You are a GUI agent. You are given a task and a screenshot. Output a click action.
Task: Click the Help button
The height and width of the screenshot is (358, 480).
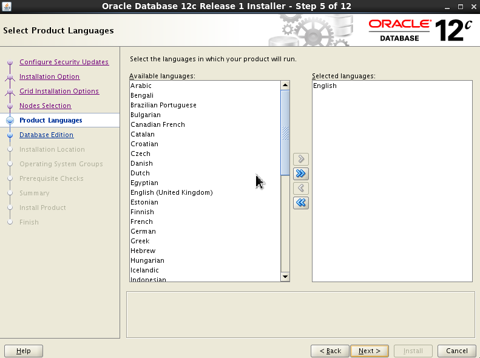click(24, 351)
